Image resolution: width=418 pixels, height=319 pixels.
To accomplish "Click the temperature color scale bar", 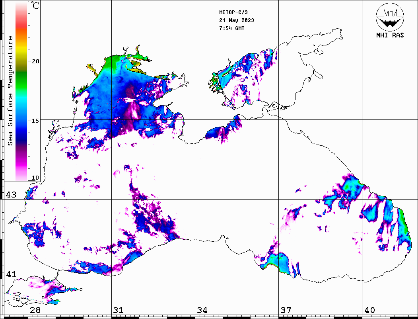I will point(21,92).
